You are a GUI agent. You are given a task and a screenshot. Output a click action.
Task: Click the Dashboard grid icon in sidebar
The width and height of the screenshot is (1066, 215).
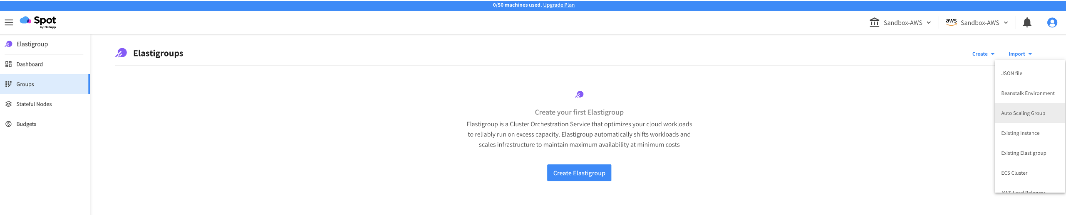coord(8,64)
